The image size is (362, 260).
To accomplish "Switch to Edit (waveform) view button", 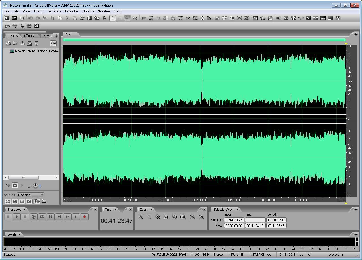I will click(7, 18).
